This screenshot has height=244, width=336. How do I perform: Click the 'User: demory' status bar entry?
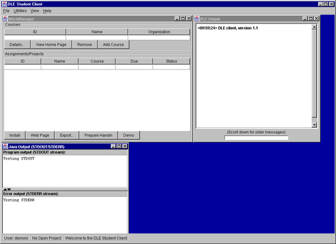coord(16,238)
